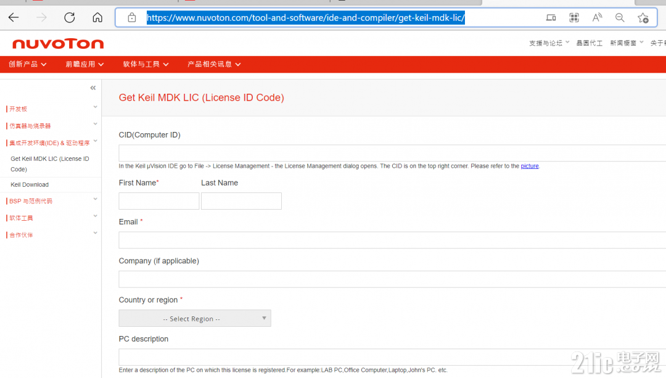Focus the First Name field
666x378 pixels.
click(159, 201)
